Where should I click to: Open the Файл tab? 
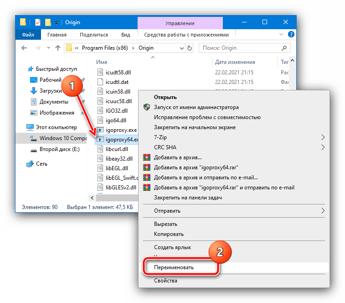tap(28, 35)
